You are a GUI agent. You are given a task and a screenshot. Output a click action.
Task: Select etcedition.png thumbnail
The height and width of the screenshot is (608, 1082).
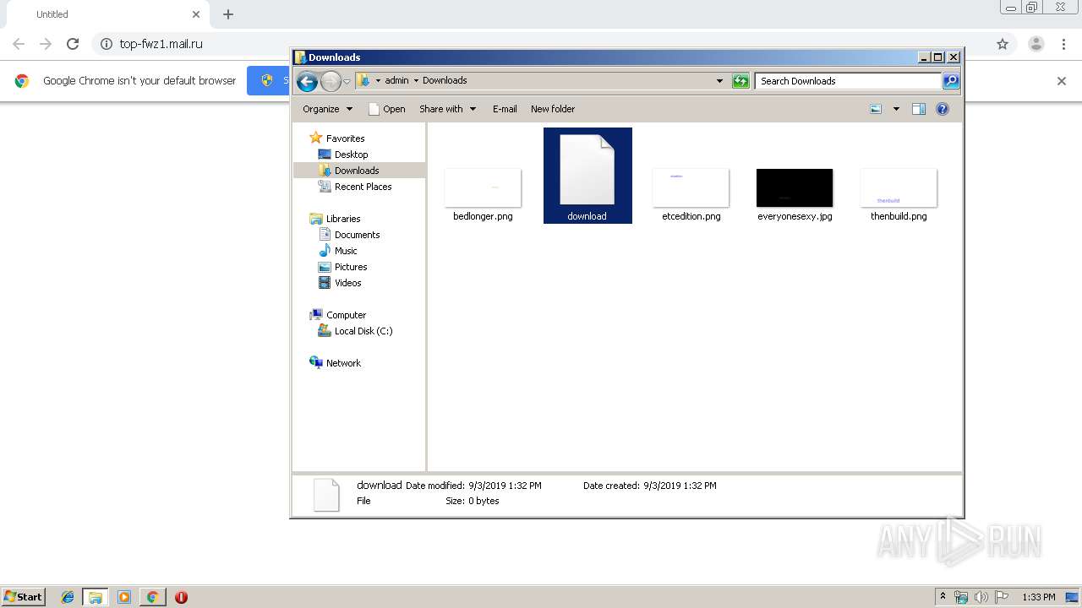(x=691, y=187)
